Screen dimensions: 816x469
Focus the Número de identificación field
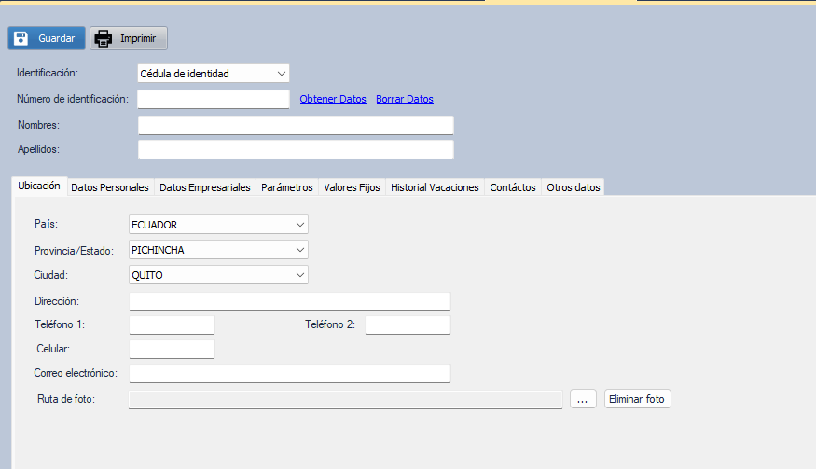coord(214,99)
